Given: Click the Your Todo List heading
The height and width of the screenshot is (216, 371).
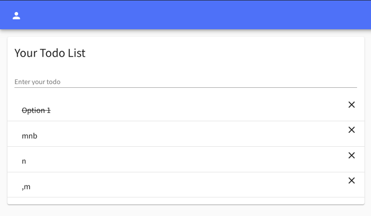Looking at the screenshot, I should [50, 53].
